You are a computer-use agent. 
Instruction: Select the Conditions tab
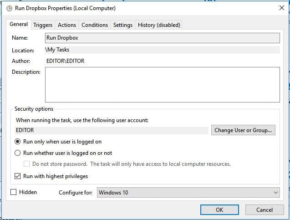coord(95,25)
